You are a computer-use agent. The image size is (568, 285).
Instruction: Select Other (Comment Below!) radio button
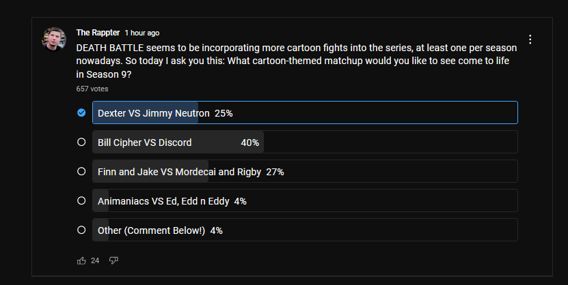click(x=81, y=230)
